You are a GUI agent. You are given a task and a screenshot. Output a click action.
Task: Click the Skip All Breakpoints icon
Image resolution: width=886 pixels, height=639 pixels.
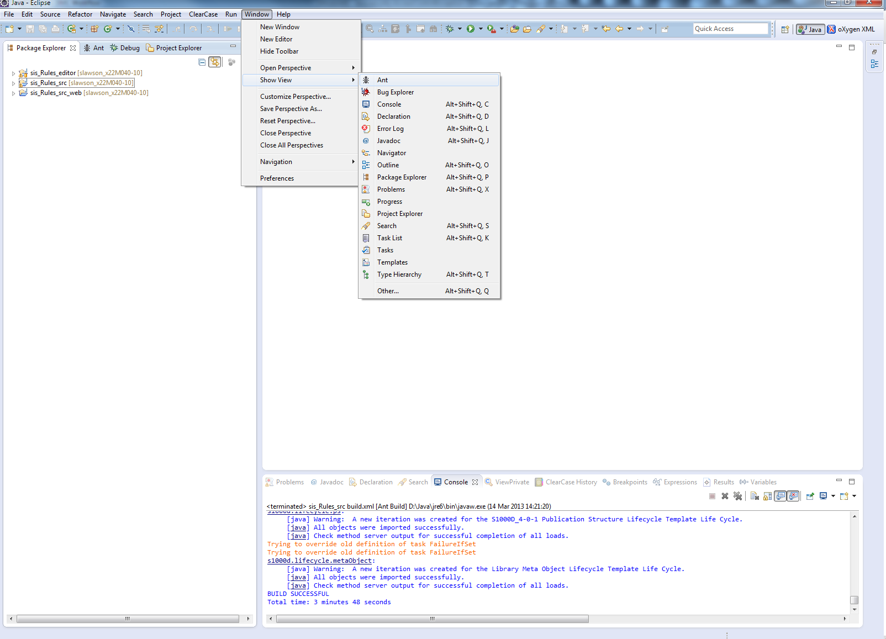[131, 29]
